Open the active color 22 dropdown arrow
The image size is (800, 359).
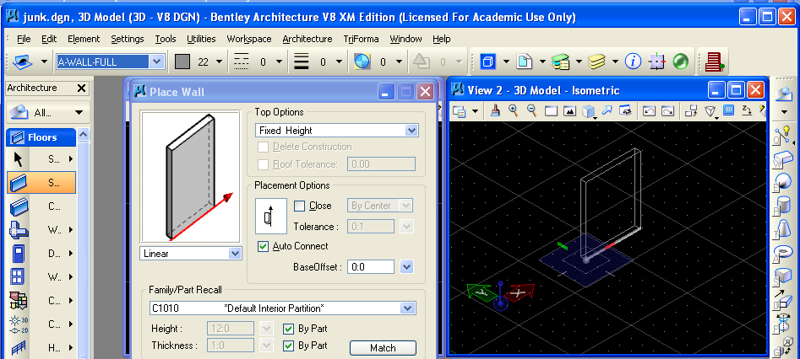click(220, 62)
